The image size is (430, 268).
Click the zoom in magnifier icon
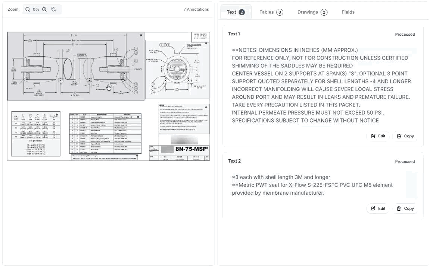(44, 9)
